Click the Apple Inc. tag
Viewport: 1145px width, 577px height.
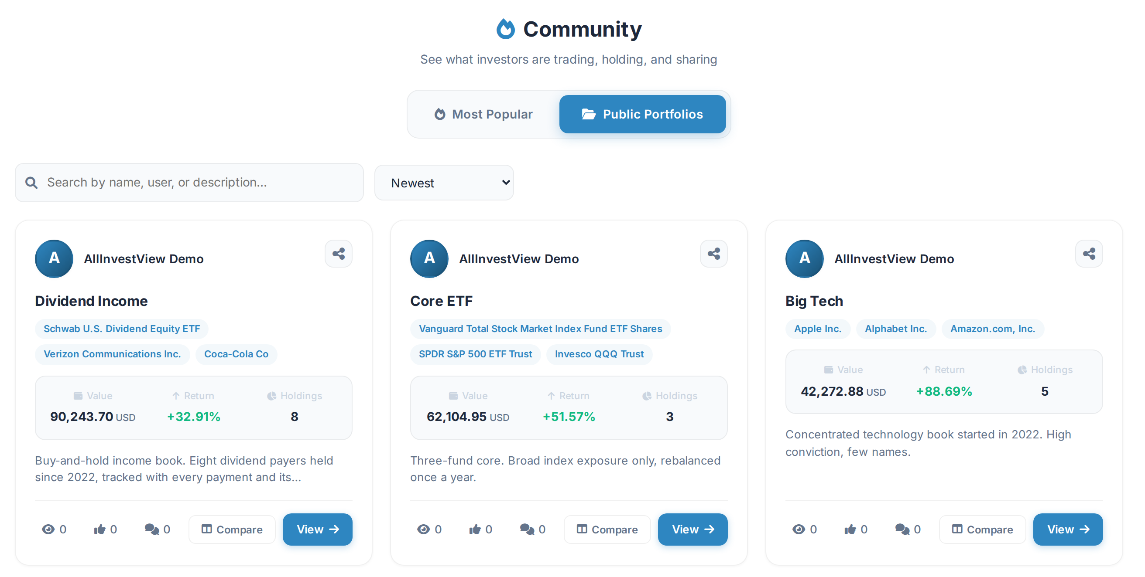point(817,329)
